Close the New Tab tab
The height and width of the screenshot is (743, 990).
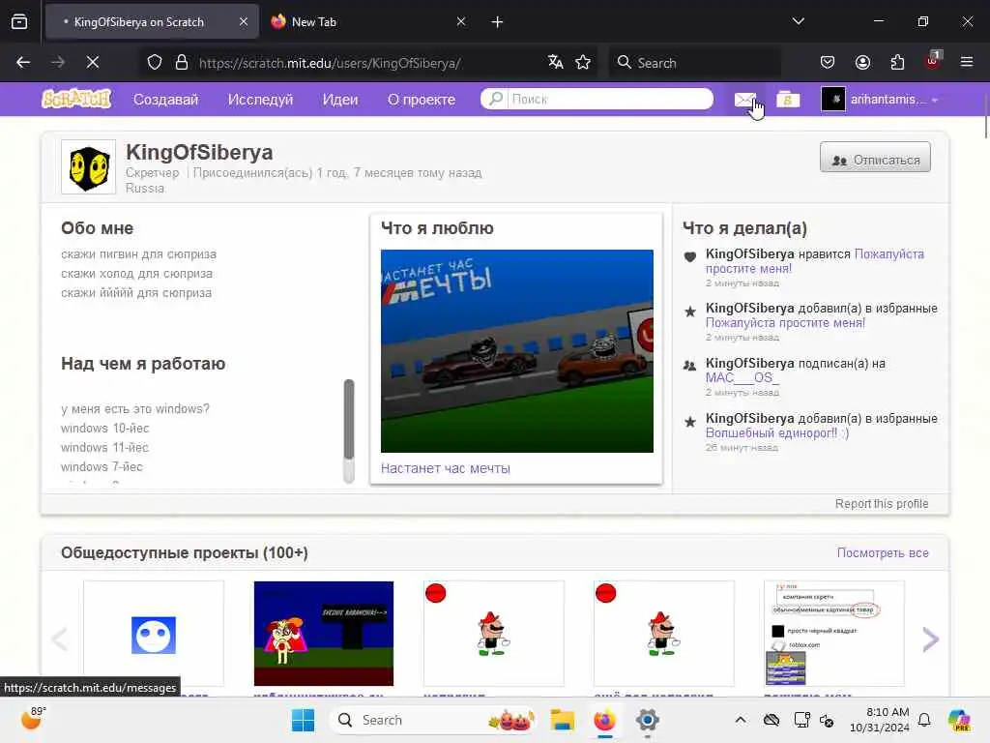pyautogui.click(x=461, y=22)
